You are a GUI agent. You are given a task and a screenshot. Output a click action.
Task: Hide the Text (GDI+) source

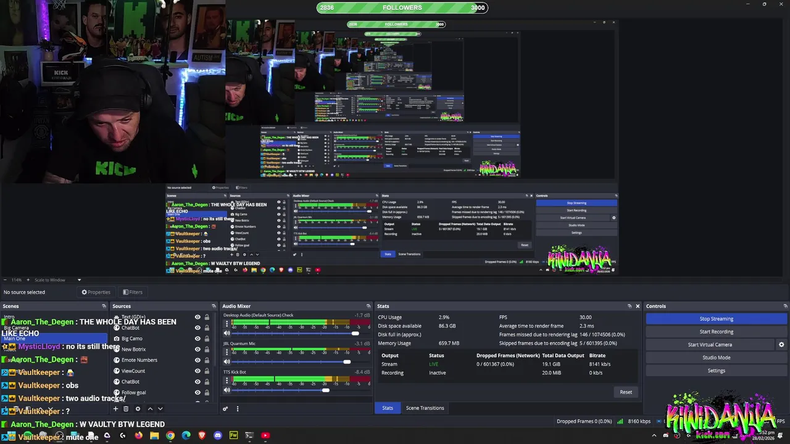coord(197,317)
